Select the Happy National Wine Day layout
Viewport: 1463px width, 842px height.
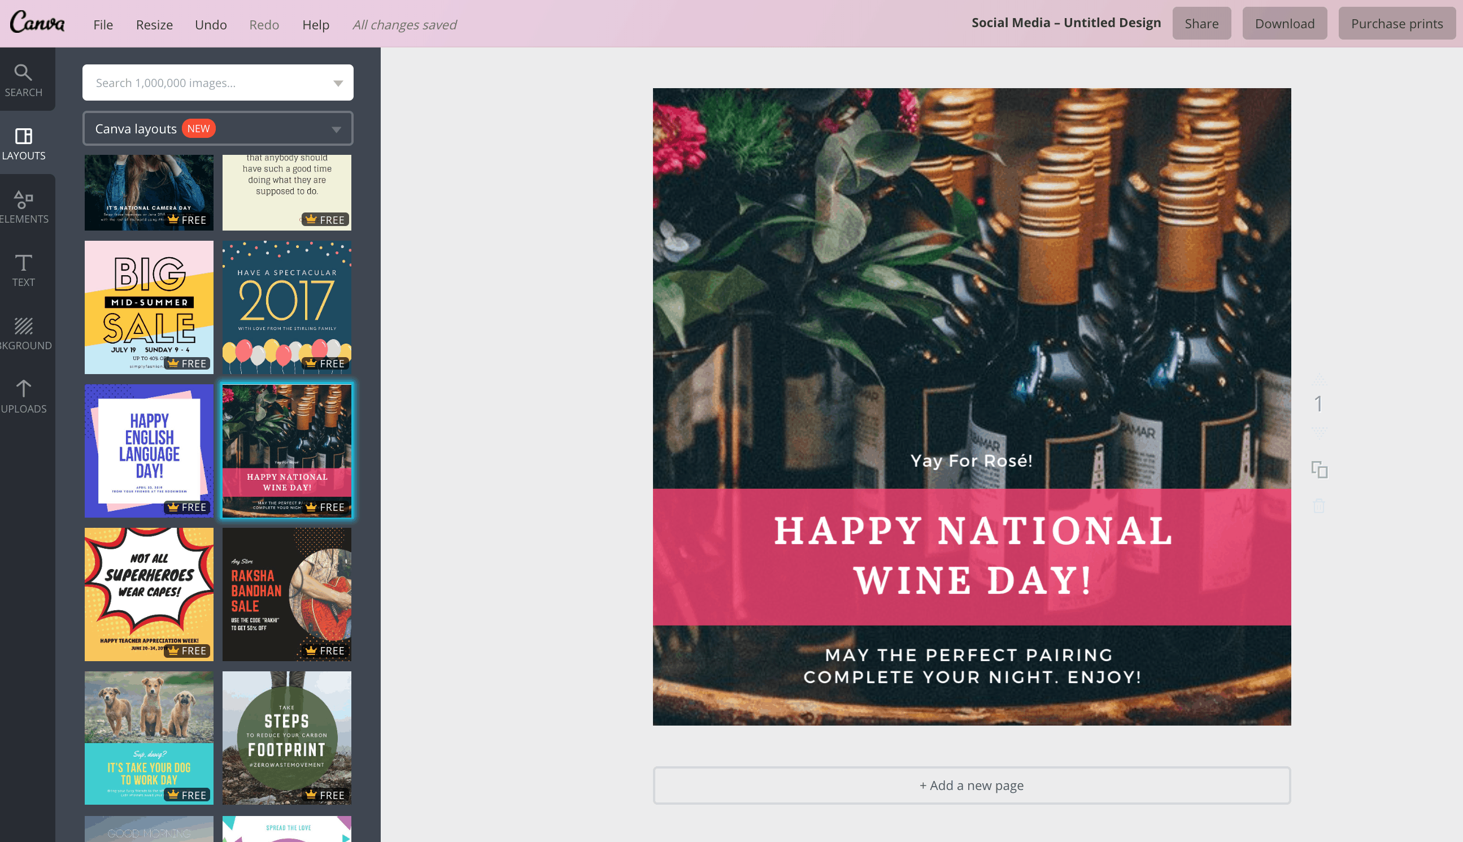point(287,451)
